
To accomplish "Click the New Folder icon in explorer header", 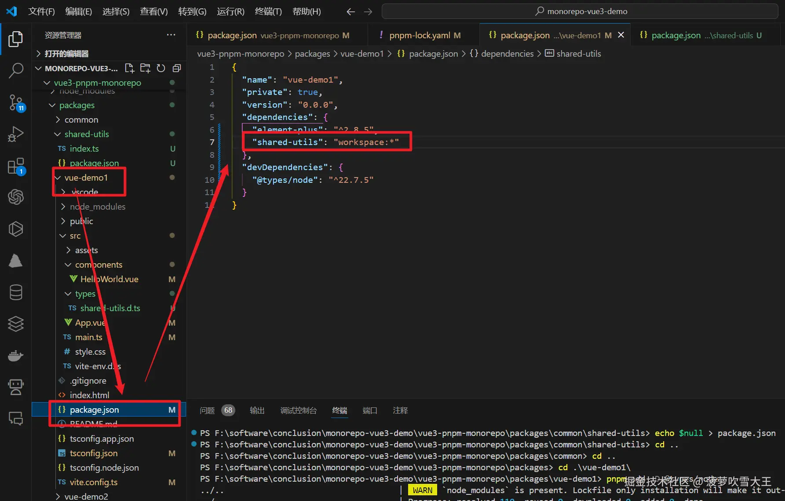I will [x=145, y=68].
